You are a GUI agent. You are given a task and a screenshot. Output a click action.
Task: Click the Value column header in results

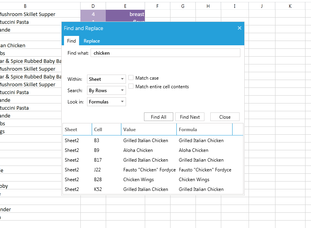pos(149,129)
